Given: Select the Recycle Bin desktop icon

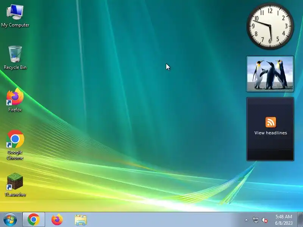Looking at the screenshot, I should 15,58.
